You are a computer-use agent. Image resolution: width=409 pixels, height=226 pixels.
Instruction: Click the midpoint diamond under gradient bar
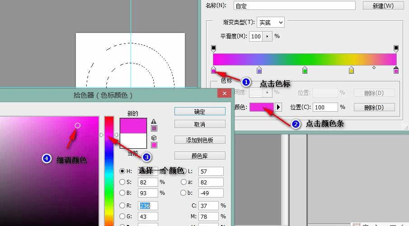(x=374, y=68)
